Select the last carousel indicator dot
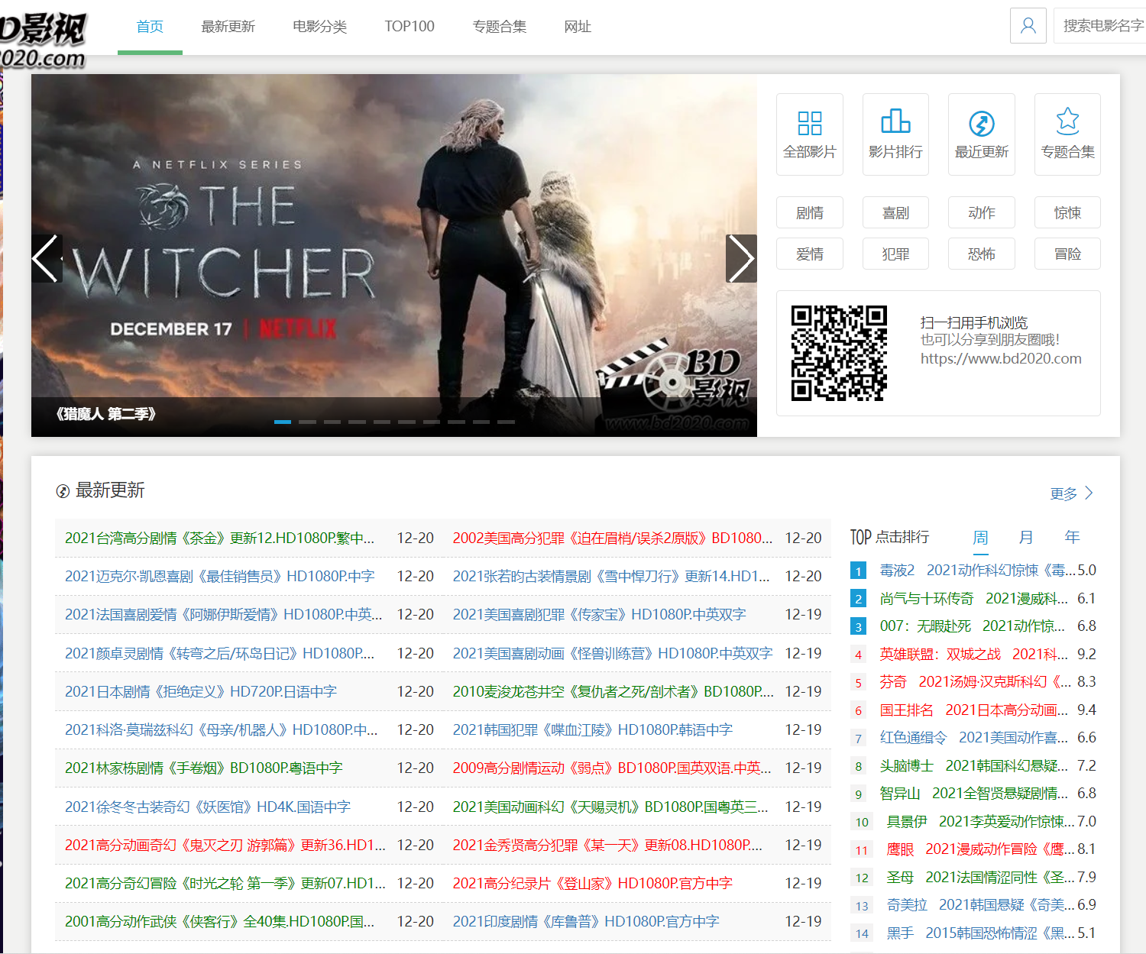The height and width of the screenshot is (954, 1146). (x=507, y=422)
